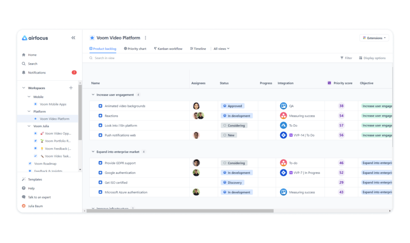Open Voom Video Task... workspace
Screen dimensions: 410x243
click(x=58, y=156)
